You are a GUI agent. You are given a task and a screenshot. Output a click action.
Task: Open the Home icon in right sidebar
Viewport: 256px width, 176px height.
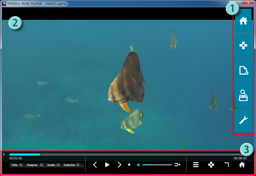coord(243,21)
